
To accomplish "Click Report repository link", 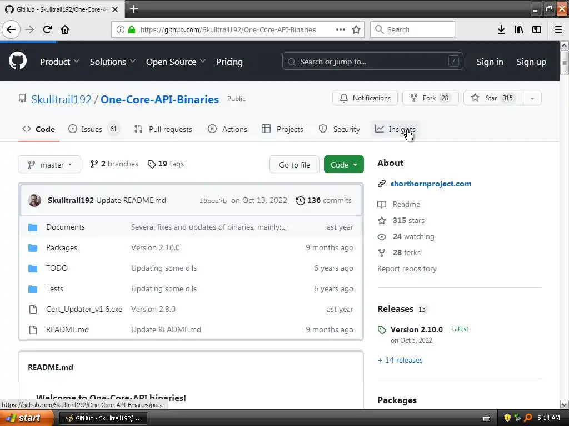I will point(407,269).
